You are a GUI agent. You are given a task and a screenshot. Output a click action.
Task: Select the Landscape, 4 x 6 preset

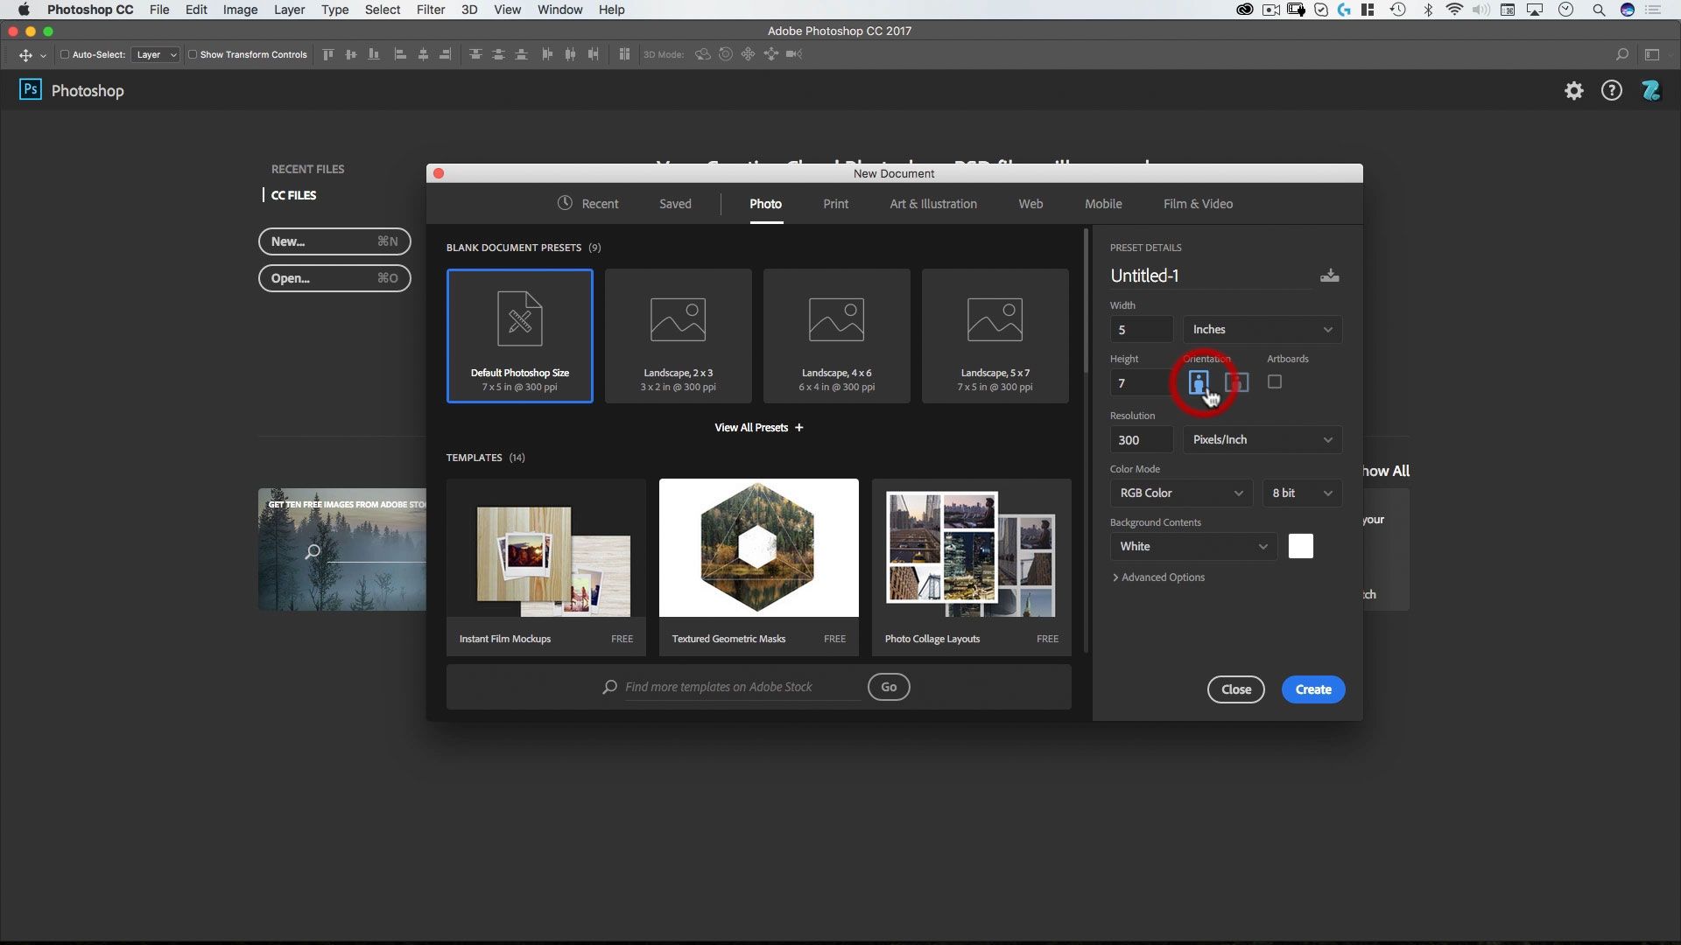[836, 336]
